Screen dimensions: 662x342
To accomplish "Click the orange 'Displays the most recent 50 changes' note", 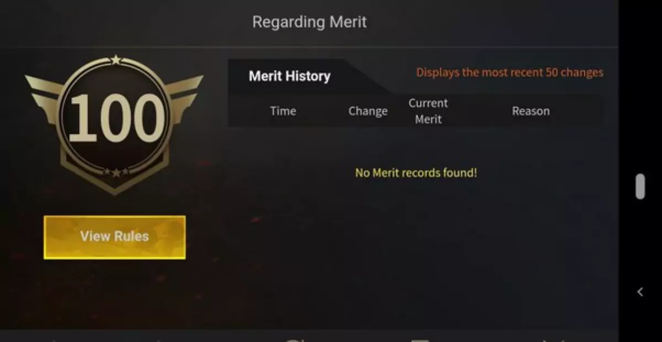I will (x=510, y=72).
